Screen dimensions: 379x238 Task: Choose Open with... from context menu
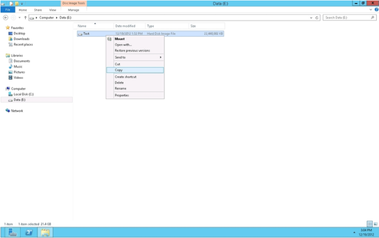click(123, 45)
